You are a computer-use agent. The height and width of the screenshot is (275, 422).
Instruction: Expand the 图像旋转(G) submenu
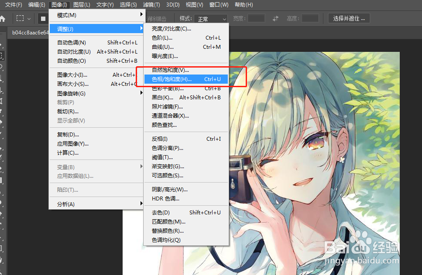tap(97, 93)
